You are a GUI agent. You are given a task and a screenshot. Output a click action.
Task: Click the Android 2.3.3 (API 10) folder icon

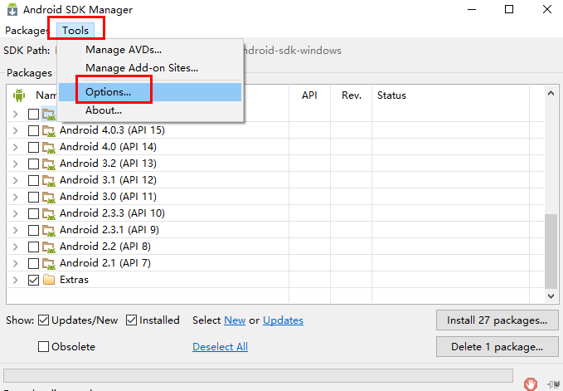pyautogui.click(x=49, y=213)
